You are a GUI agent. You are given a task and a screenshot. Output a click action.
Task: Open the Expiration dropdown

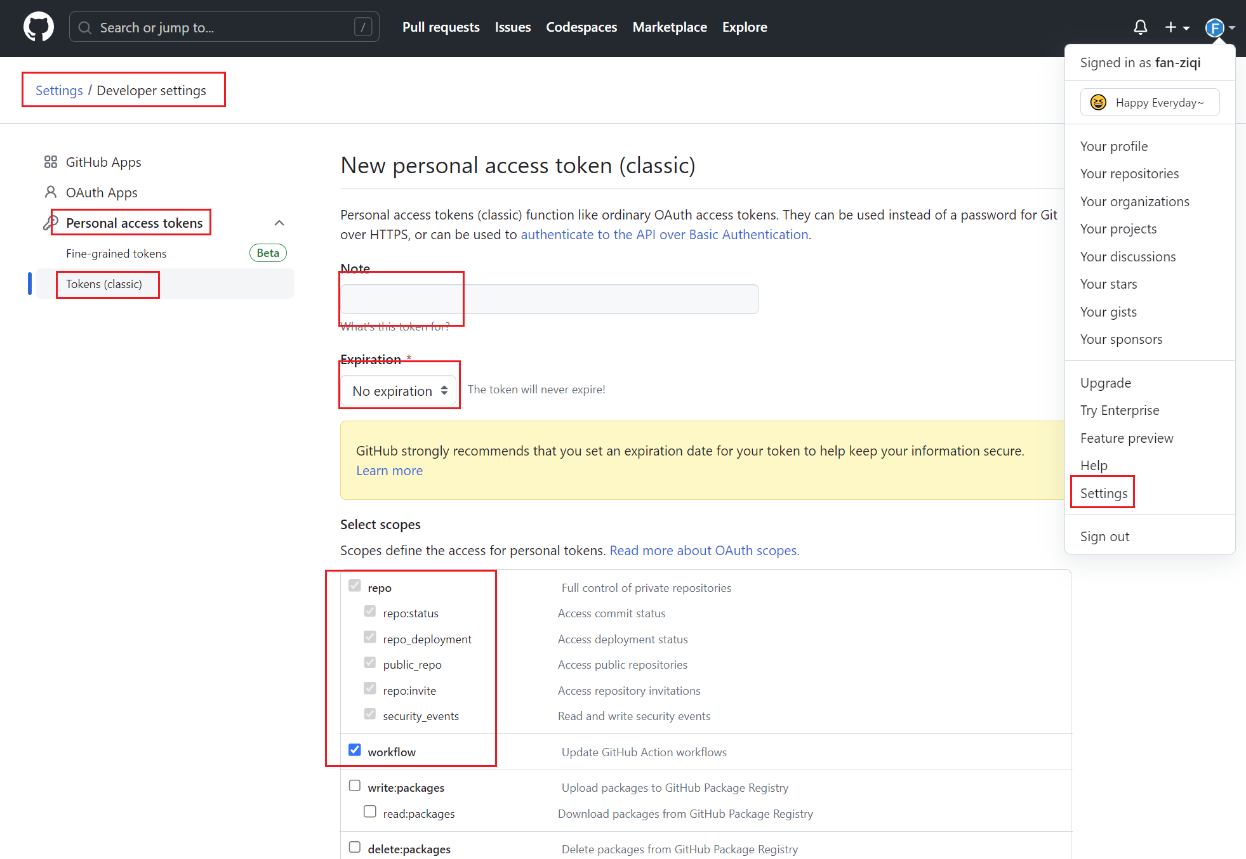[399, 391]
